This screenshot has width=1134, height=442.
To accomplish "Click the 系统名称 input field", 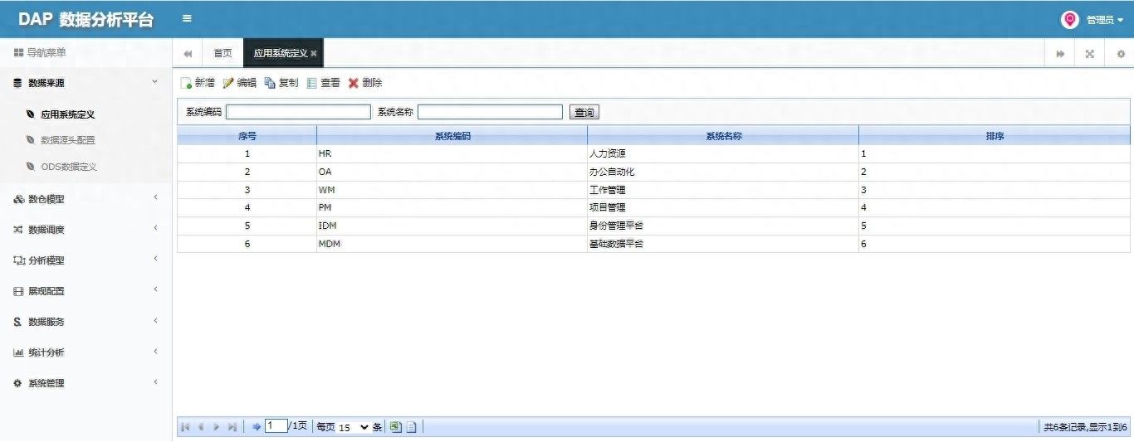I will 490,112.
